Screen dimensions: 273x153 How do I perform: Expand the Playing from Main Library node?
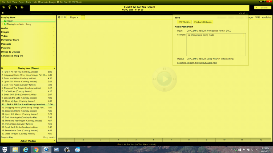[3, 24]
